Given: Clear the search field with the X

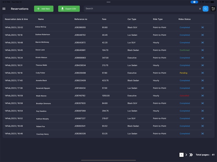Looking at the screenshot, I should coord(200,9).
